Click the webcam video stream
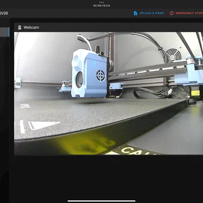Image resolution: width=203 pixels, height=203 pixels. coord(109,93)
